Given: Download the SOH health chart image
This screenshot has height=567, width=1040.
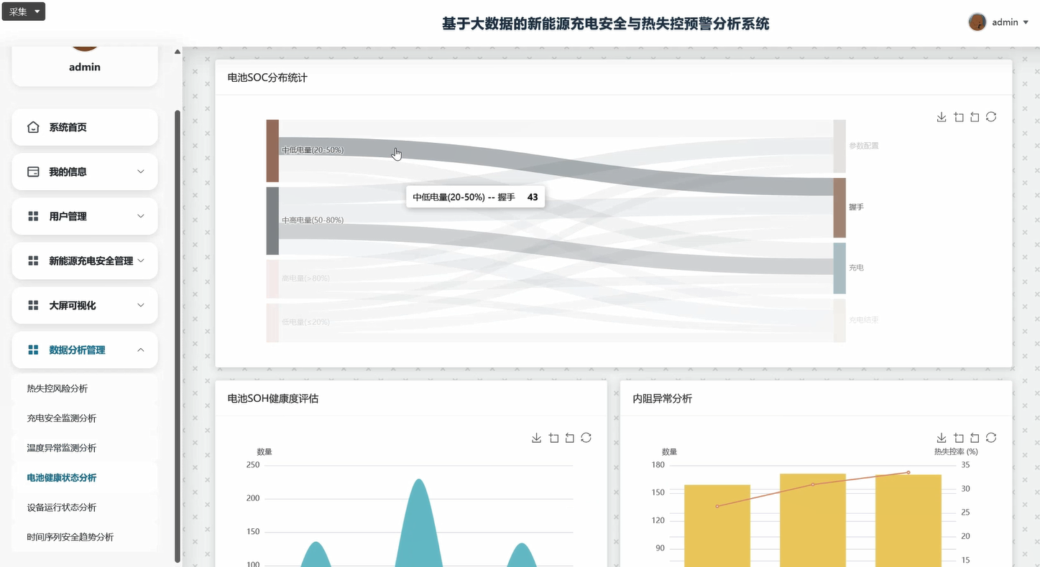Looking at the screenshot, I should click(x=536, y=438).
